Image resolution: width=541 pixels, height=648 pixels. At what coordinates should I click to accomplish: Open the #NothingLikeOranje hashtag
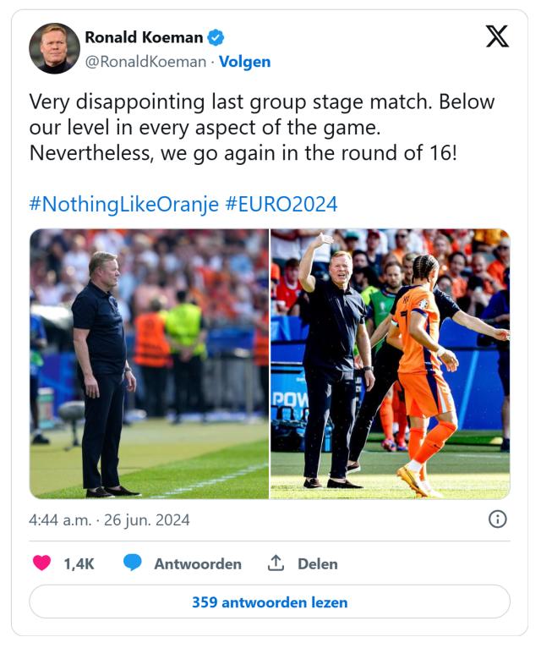[124, 204]
